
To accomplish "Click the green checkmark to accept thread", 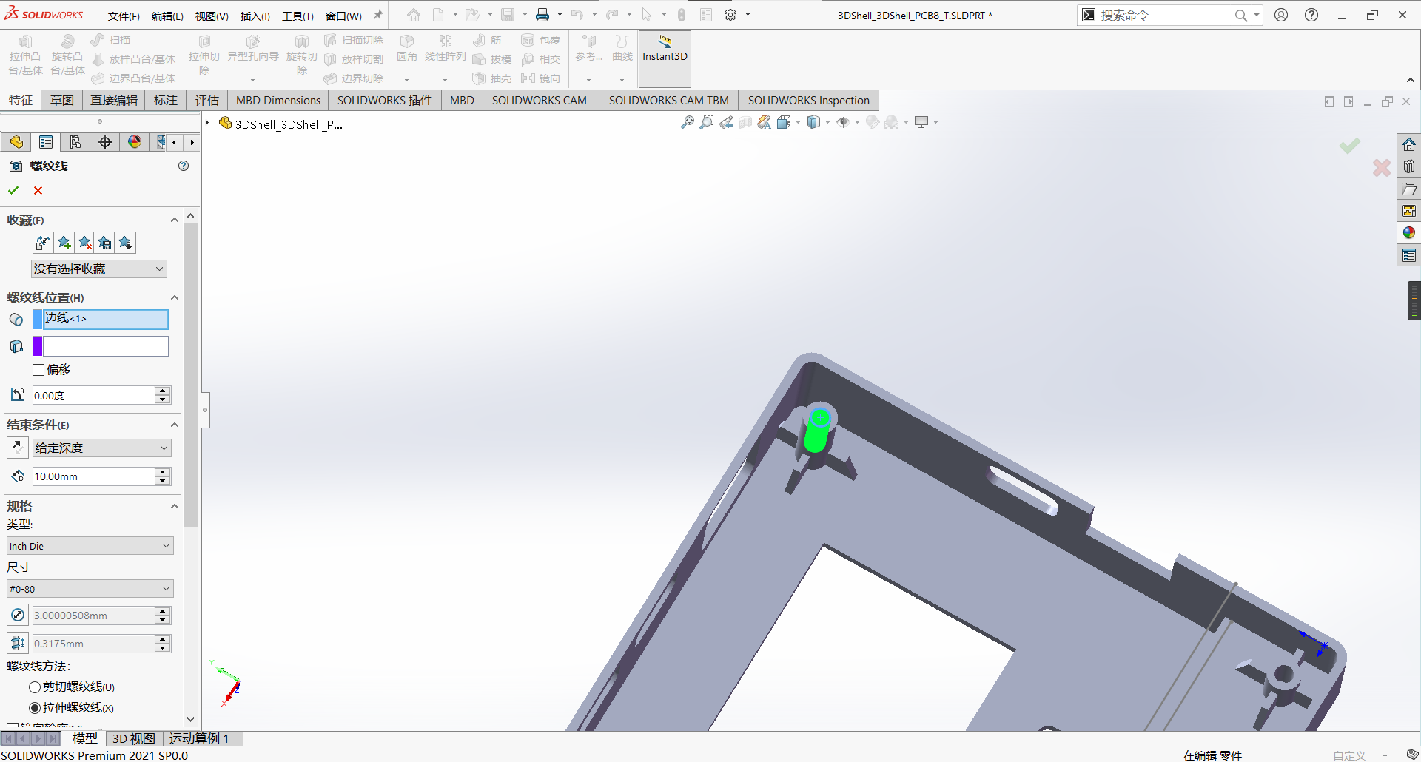I will tap(13, 190).
